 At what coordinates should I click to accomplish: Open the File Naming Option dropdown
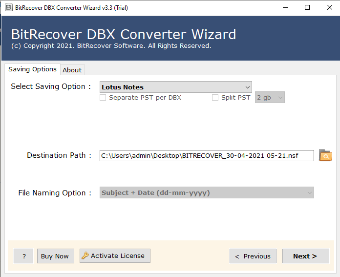(x=207, y=193)
